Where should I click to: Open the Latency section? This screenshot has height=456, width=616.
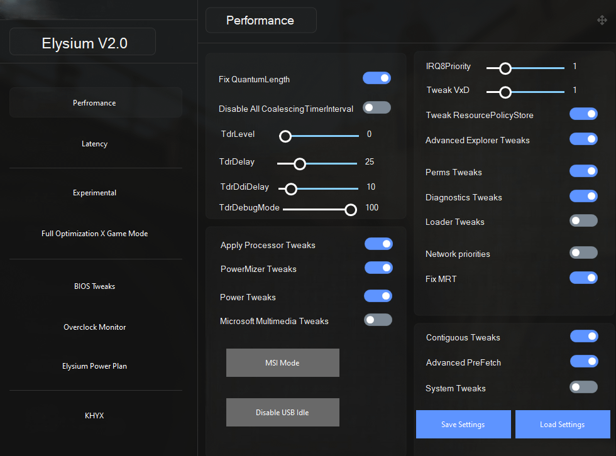[x=94, y=143]
